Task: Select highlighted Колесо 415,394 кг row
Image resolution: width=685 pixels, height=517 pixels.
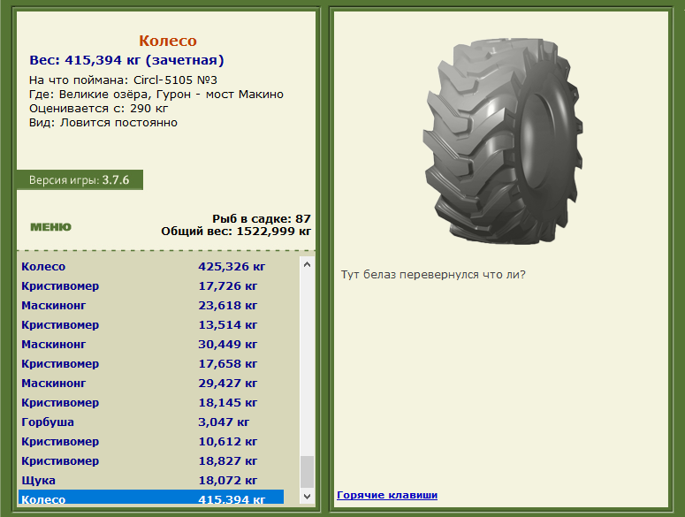Action: point(151,497)
